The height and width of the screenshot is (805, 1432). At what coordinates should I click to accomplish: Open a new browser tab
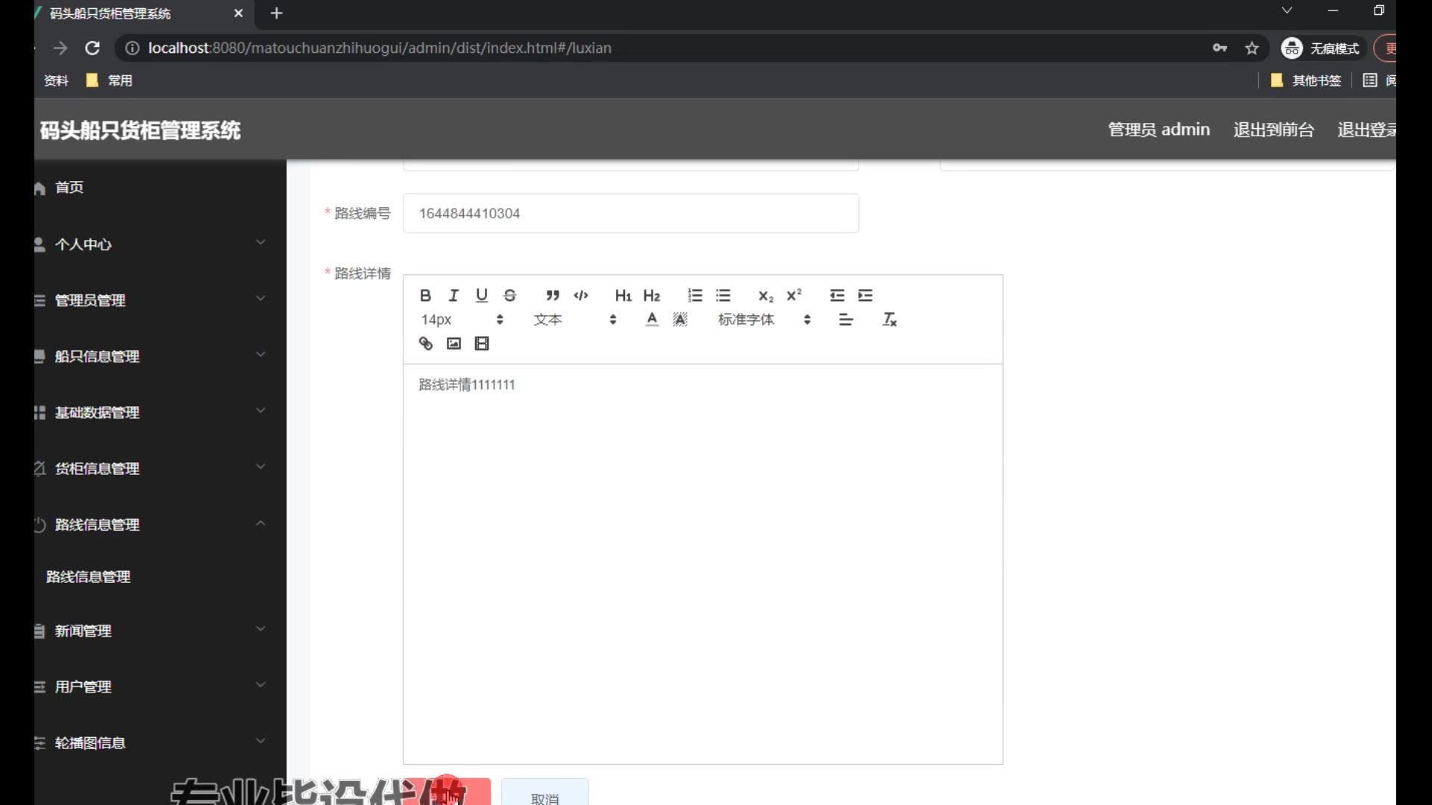coord(277,13)
